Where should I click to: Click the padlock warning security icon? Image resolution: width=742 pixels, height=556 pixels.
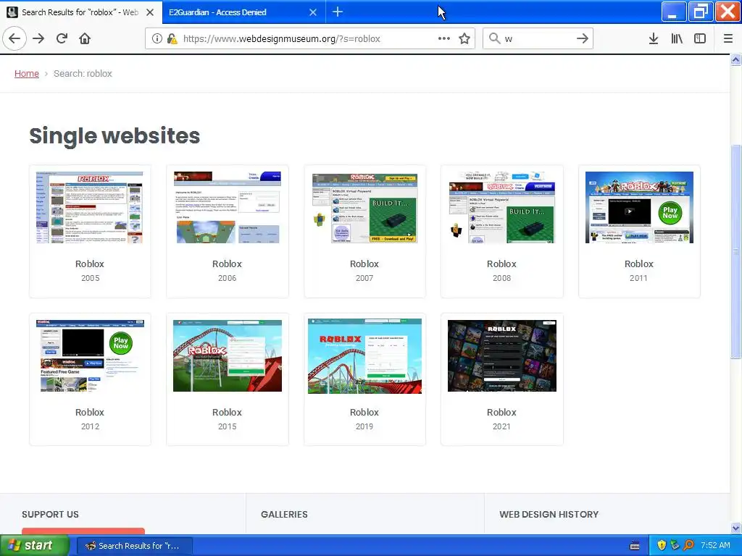(172, 38)
